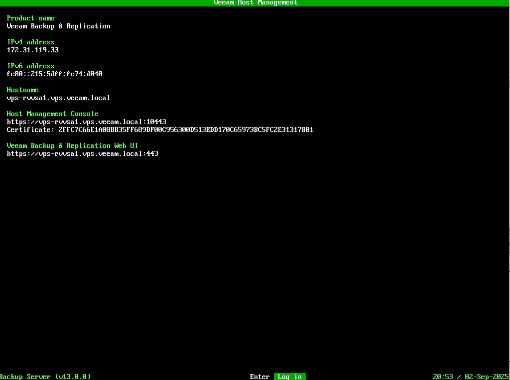Open the Web UI URL ending 443
The image size is (510, 380).
pos(82,154)
